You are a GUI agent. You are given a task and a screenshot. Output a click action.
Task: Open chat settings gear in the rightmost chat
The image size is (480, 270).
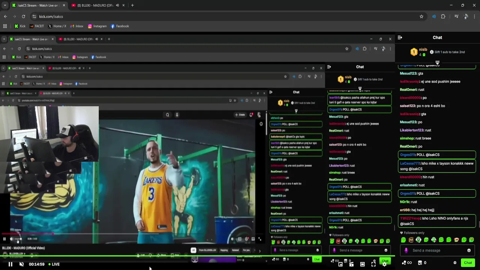coord(455,263)
